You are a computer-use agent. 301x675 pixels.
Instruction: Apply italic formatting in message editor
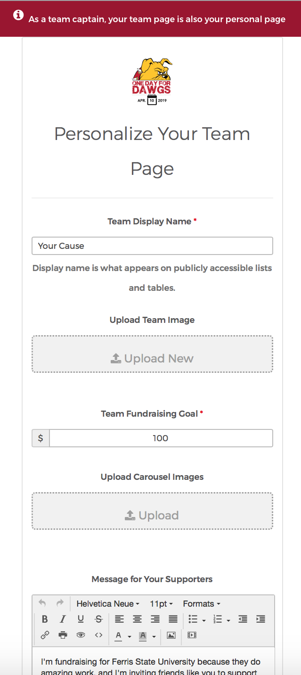click(x=63, y=619)
